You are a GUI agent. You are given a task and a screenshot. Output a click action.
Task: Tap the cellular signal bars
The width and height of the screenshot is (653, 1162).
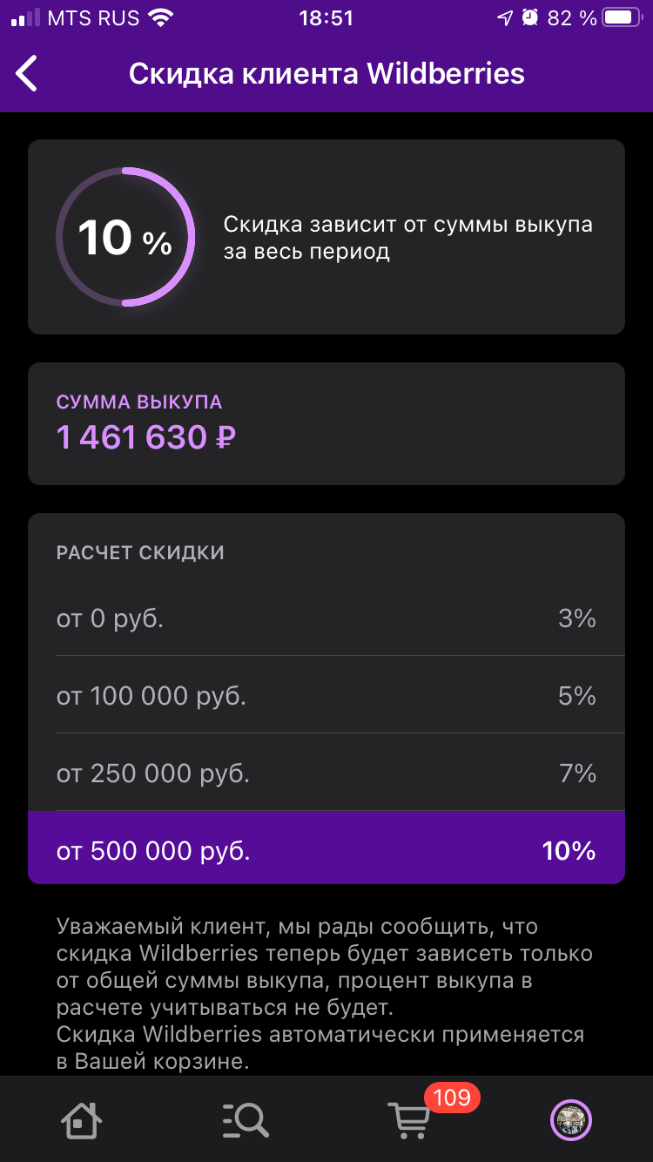[24, 17]
